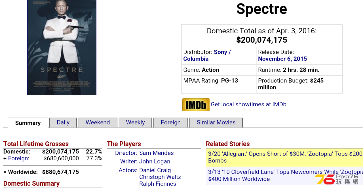Open the Similar Movies tab
Image resolution: width=363 pixels, height=188 pixels.
(x=216, y=122)
